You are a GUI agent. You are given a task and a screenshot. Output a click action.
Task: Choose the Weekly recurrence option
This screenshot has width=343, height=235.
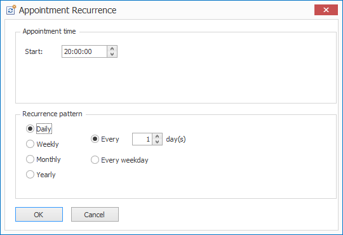click(x=30, y=144)
